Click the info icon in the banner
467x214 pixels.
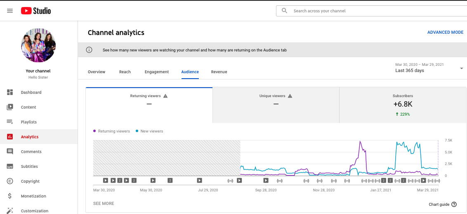pyautogui.click(x=89, y=50)
